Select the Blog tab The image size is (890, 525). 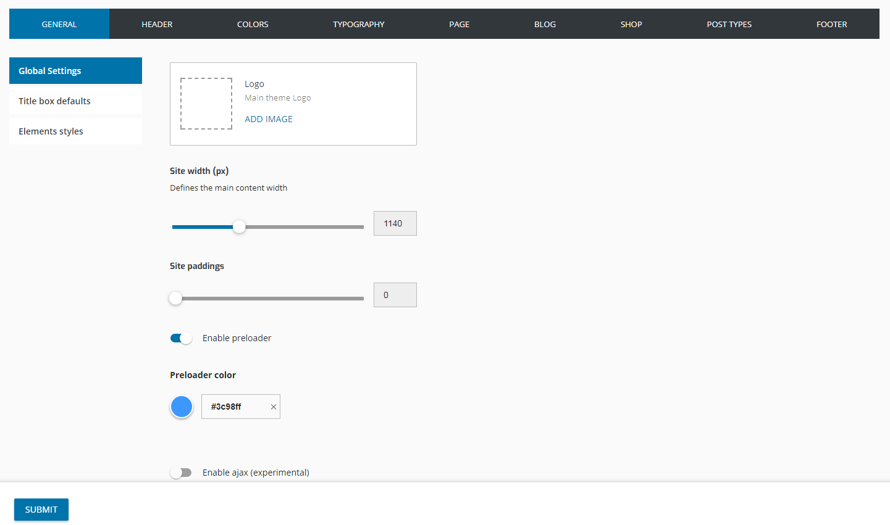(x=545, y=24)
